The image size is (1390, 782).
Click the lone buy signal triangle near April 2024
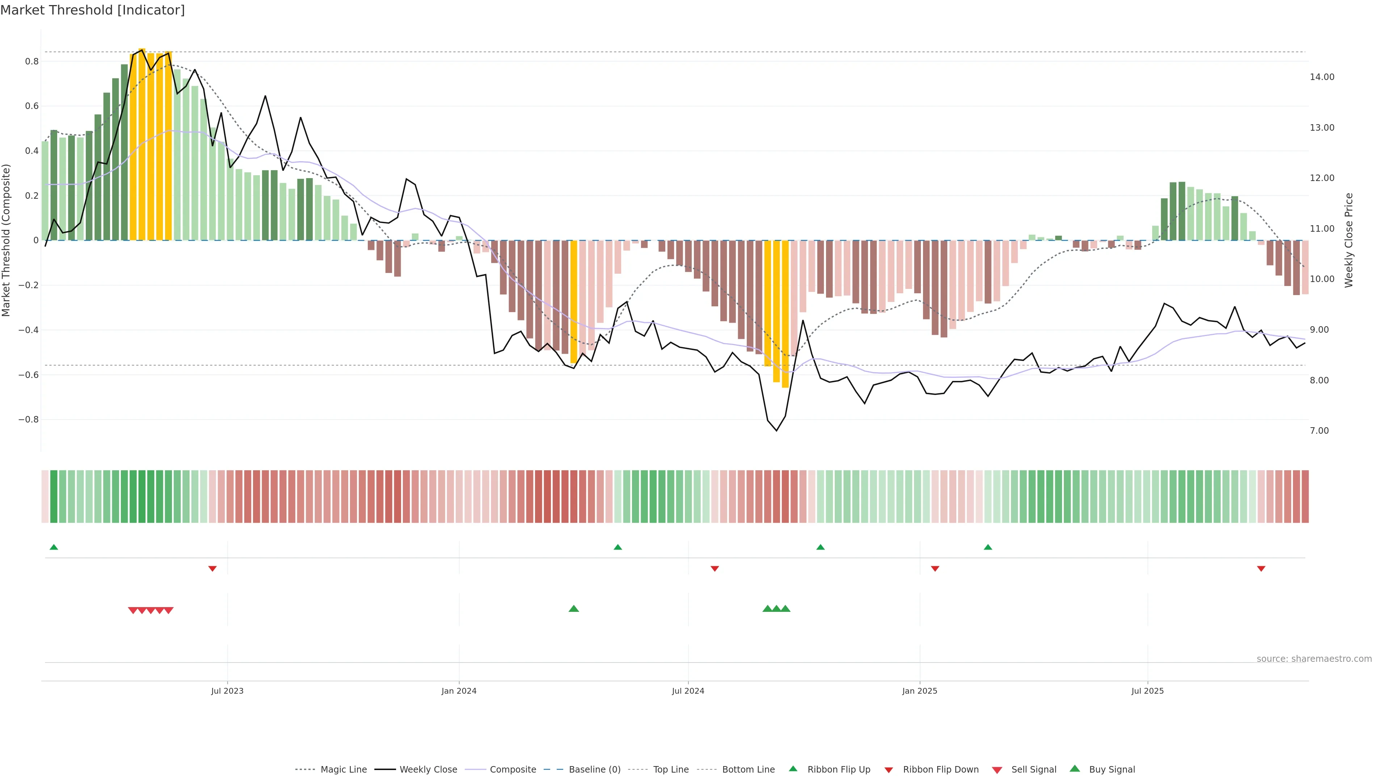point(574,609)
